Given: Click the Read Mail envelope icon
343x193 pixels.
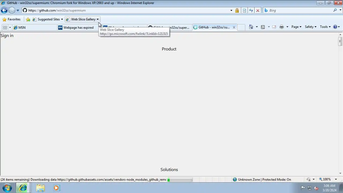Looking at the screenshot, I should click(274, 27).
